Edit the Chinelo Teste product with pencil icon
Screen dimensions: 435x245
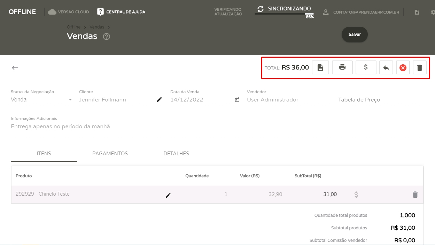click(168, 195)
